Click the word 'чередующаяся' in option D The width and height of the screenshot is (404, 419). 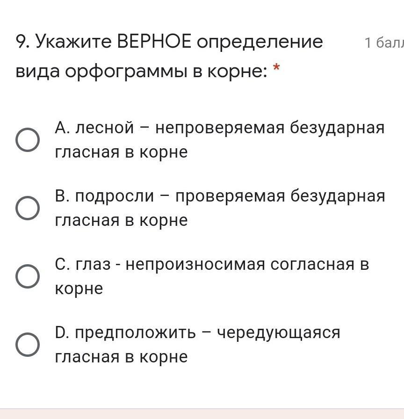(279, 332)
